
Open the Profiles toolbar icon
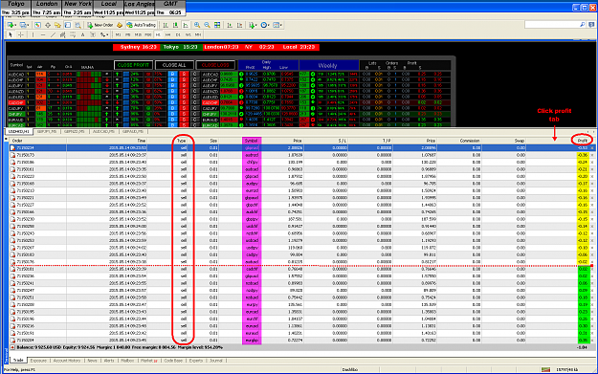[x=24, y=25]
